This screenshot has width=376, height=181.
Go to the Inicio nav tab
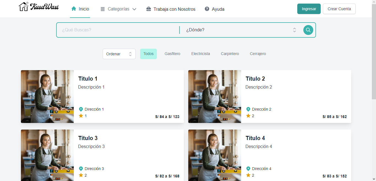84,9
